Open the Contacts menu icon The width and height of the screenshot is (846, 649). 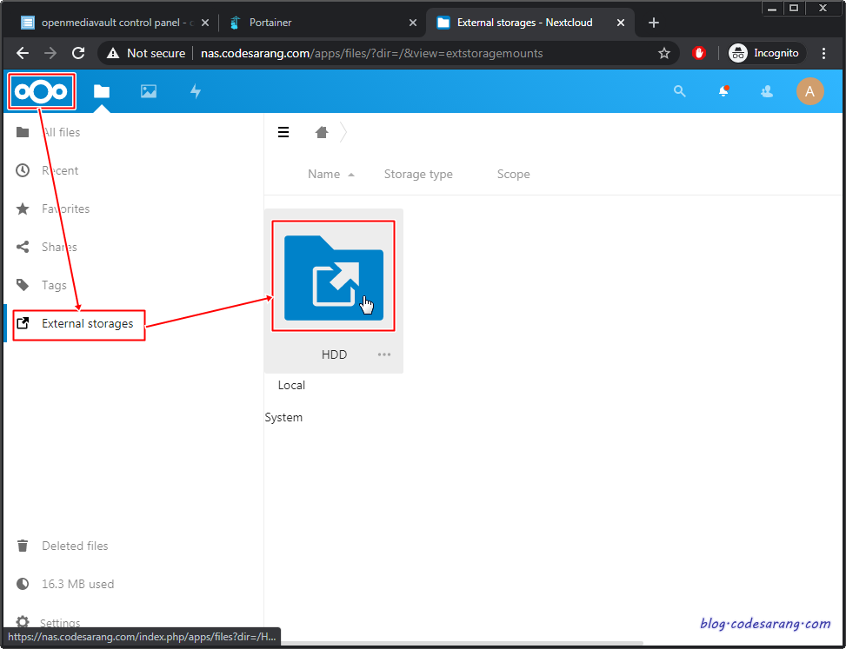pos(767,91)
